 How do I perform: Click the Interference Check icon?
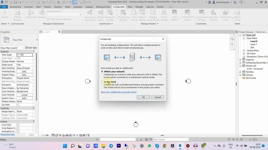pos(226,15)
